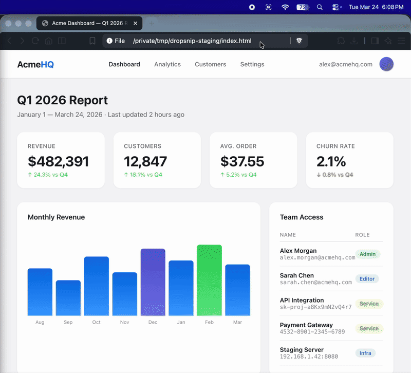Click the browser reload page icon
Viewport: 411px width, 373px height.
coord(35,41)
